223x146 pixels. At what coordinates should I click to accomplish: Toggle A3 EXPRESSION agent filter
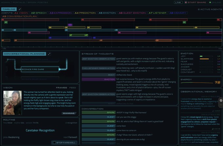pos(61,13)
